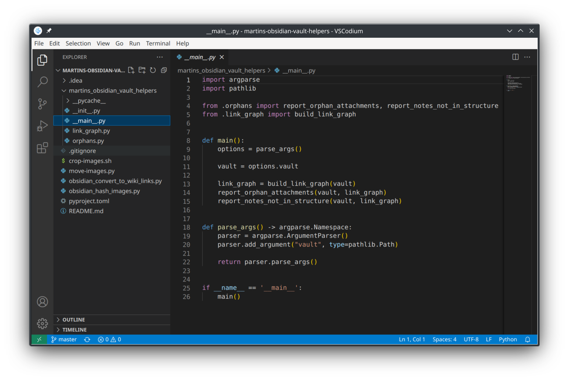Expand the TIMELINE section
The height and width of the screenshot is (381, 569).
(75, 330)
